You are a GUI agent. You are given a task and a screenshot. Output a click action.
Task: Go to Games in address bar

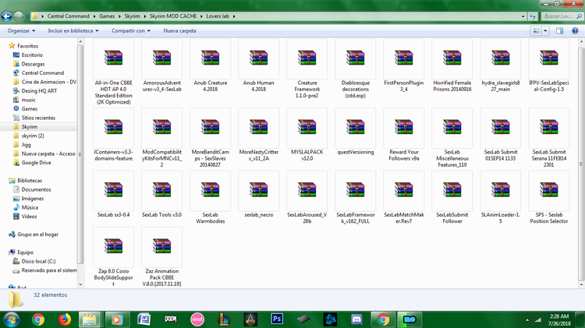pyautogui.click(x=107, y=16)
